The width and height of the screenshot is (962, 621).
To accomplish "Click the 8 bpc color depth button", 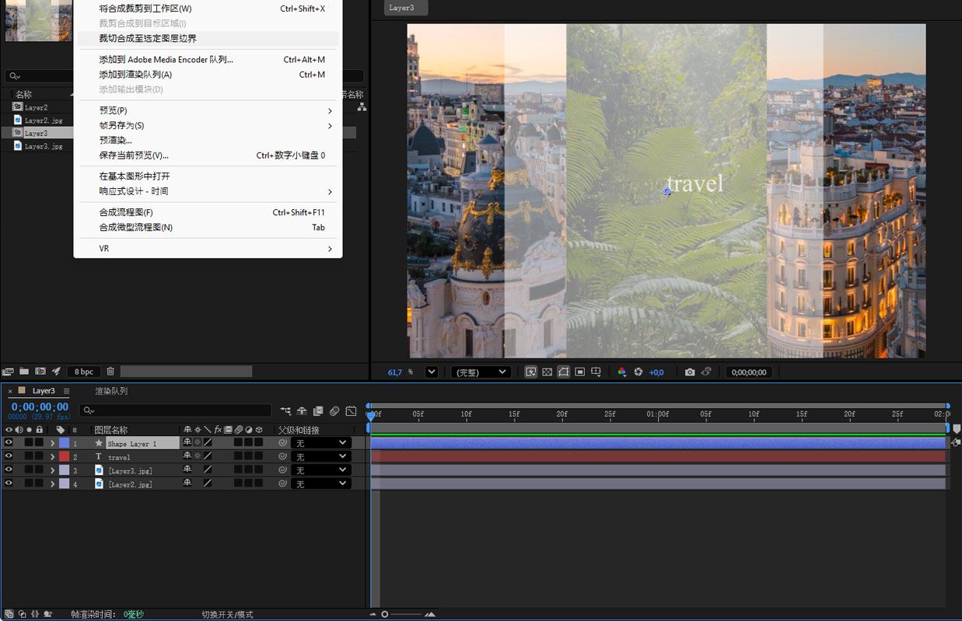I will [x=84, y=372].
